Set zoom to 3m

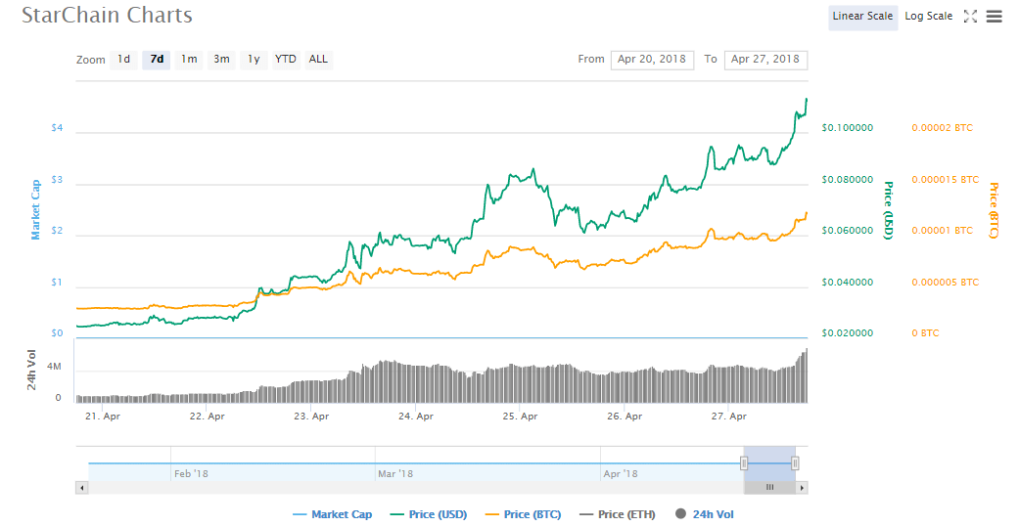coord(222,60)
